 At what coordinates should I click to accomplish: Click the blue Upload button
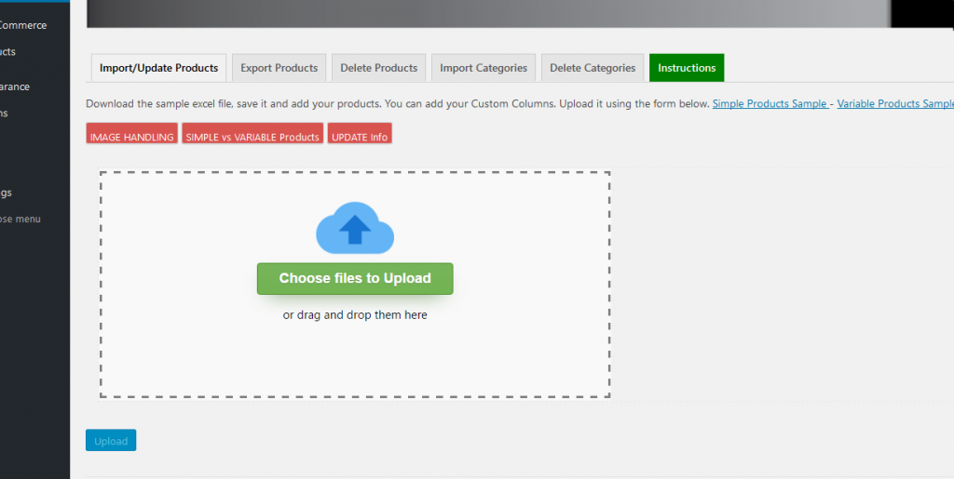click(111, 441)
